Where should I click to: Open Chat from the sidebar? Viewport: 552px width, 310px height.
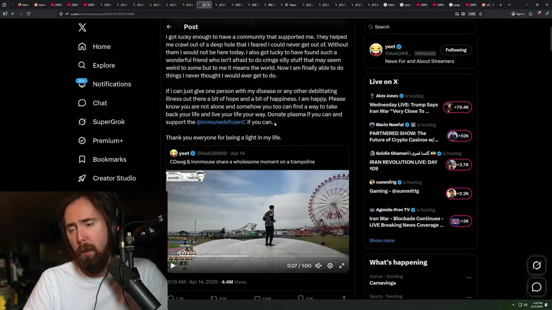(x=92, y=103)
